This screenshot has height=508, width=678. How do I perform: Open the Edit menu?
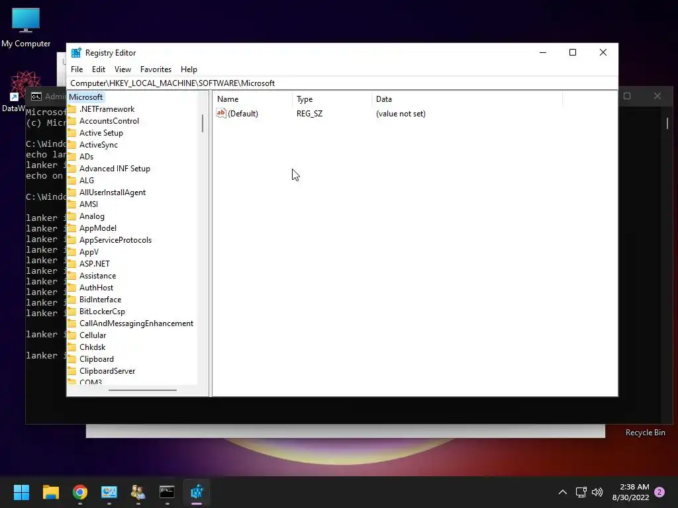(x=98, y=69)
